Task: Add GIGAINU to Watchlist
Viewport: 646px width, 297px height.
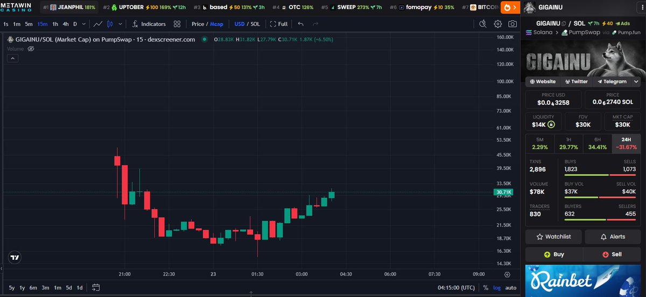Action: [553, 237]
